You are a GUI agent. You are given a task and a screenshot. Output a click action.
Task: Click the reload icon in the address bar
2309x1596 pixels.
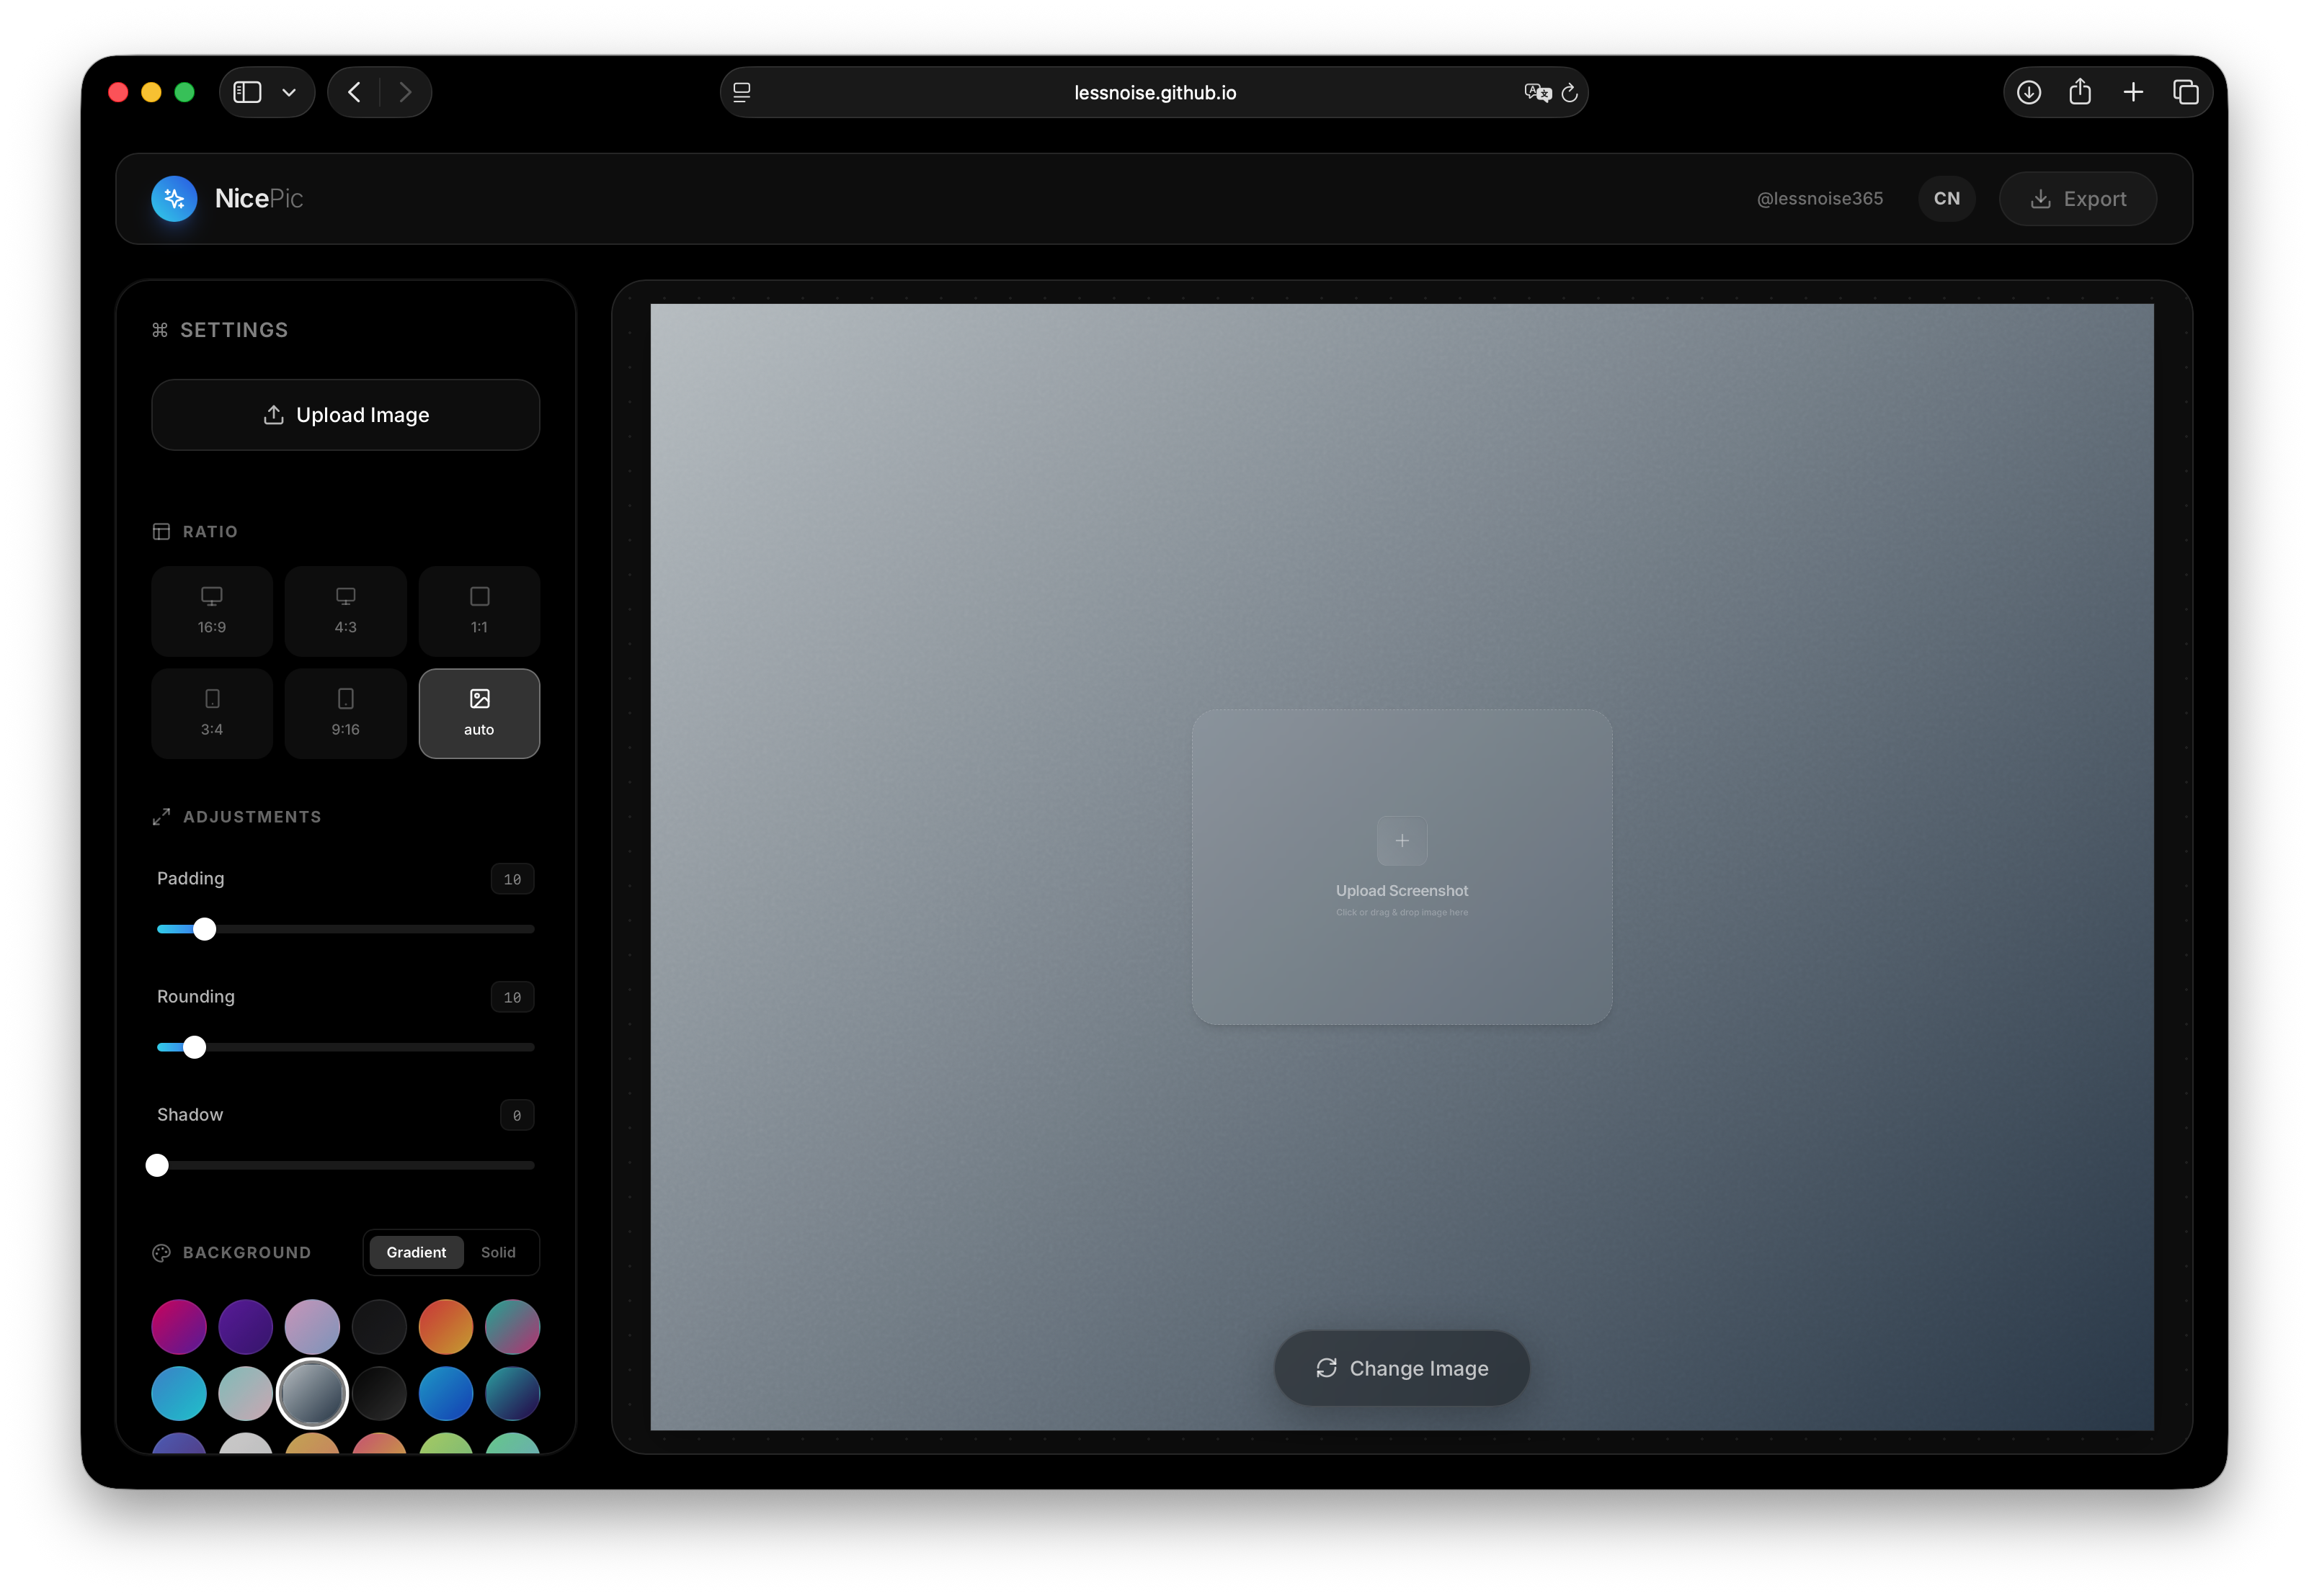pyautogui.click(x=1569, y=92)
